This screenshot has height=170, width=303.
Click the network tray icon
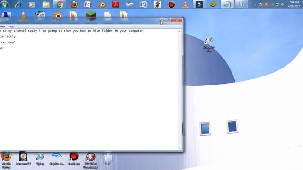(x=277, y=4)
